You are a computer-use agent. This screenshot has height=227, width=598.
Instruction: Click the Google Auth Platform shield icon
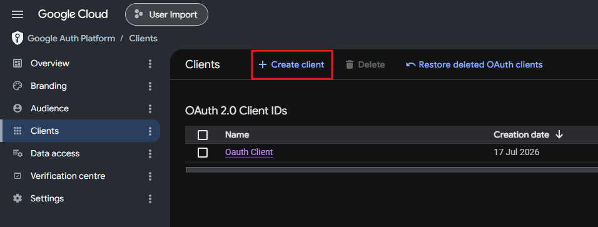(18, 38)
